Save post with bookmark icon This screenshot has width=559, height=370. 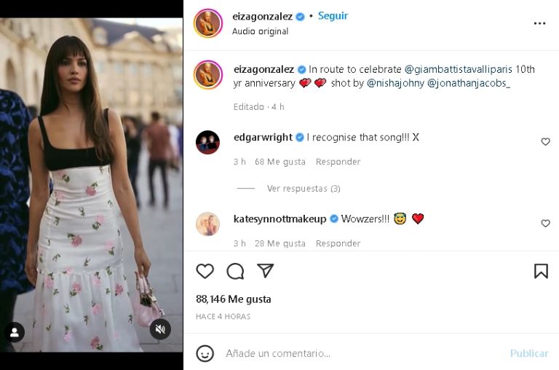[x=541, y=271]
